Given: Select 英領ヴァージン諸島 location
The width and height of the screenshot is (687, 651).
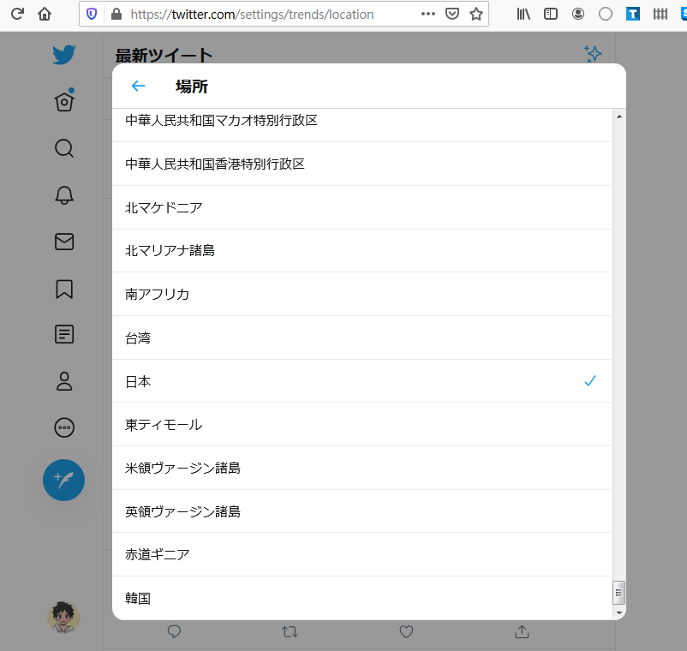Looking at the screenshot, I should click(361, 511).
